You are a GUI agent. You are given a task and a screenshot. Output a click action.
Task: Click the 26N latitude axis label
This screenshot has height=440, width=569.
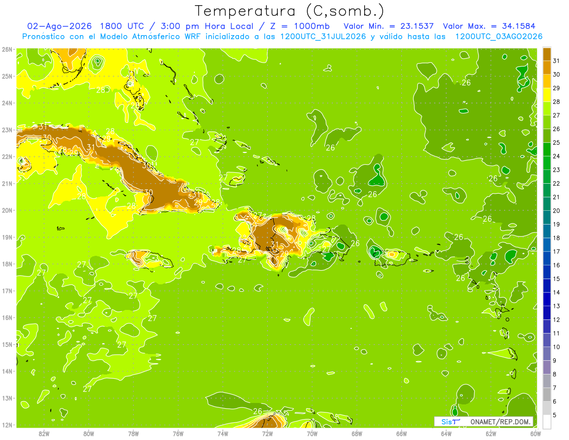click(x=7, y=49)
